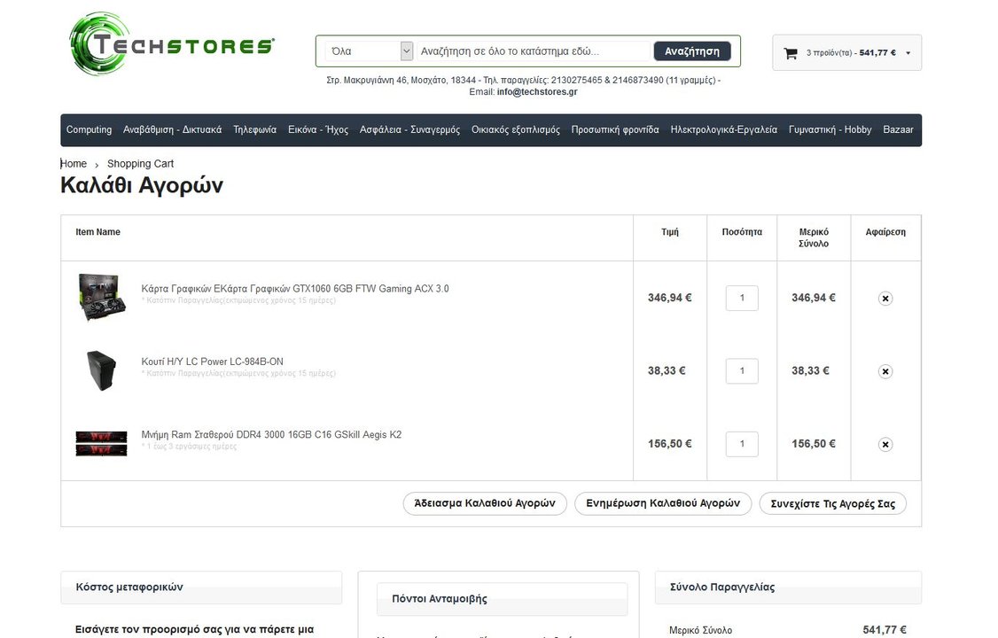Click the Techstores logo
Image resolution: width=998 pixels, height=638 pixels.
coord(172,44)
